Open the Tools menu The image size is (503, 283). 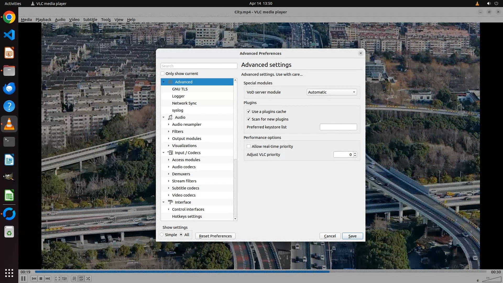click(106, 20)
